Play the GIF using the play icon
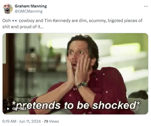This screenshot has height=126, width=151. (x=8, y=109)
